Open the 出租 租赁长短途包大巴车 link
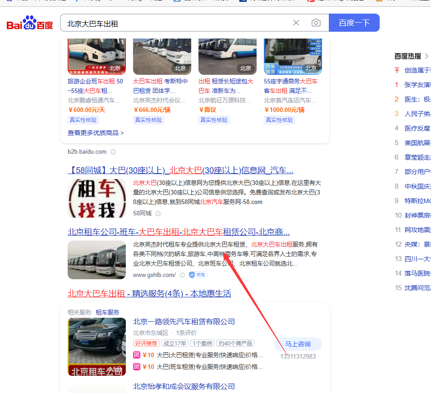 226,86
